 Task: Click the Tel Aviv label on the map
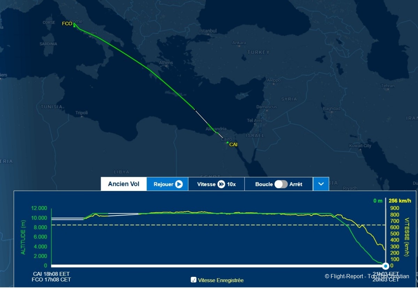click(255, 121)
